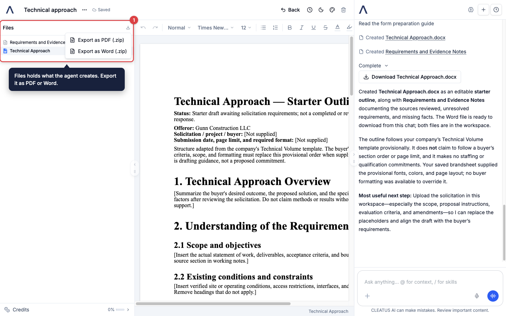The image size is (506, 316).
Task: Click the Back button
Action: pos(290,10)
